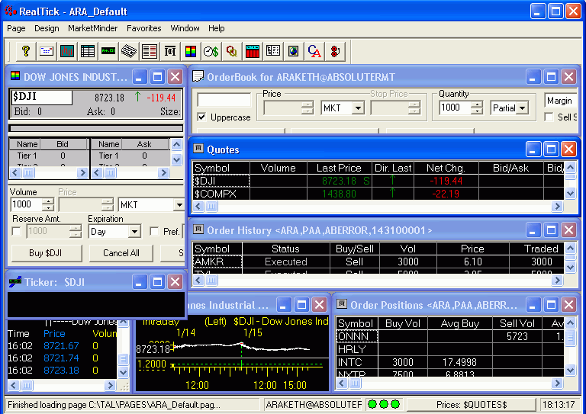This screenshot has width=586, height=414.
Task: Open the Help menu
Action: (x=217, y=28)
